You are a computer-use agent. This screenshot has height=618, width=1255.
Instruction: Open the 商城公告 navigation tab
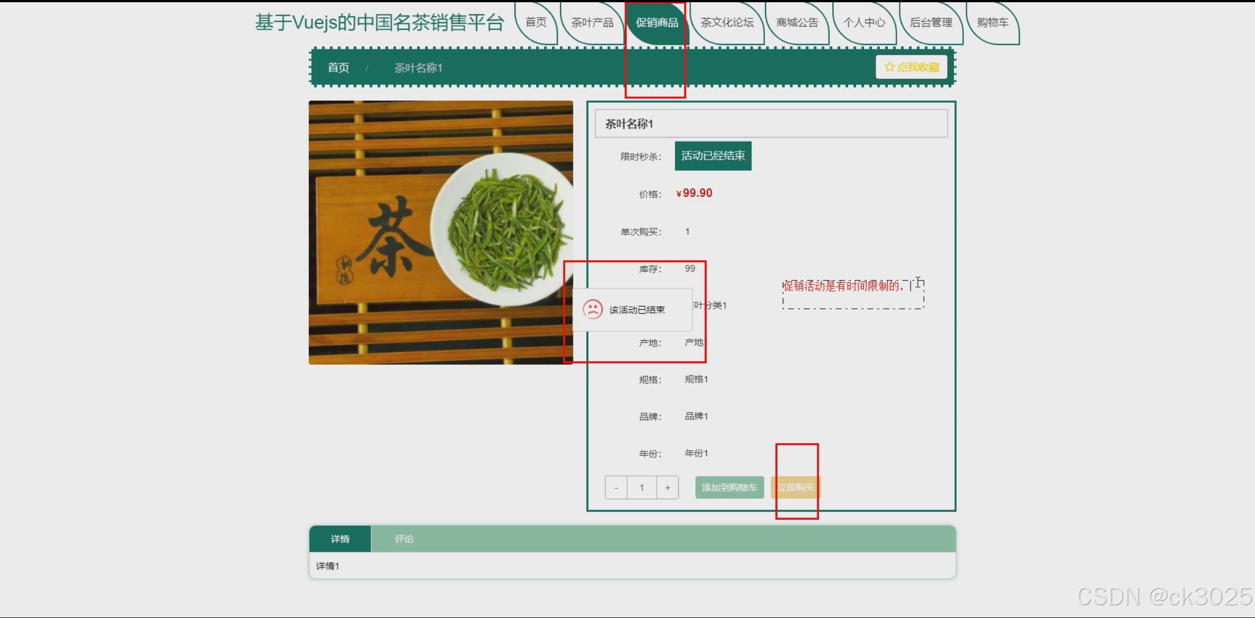[797, 22]
